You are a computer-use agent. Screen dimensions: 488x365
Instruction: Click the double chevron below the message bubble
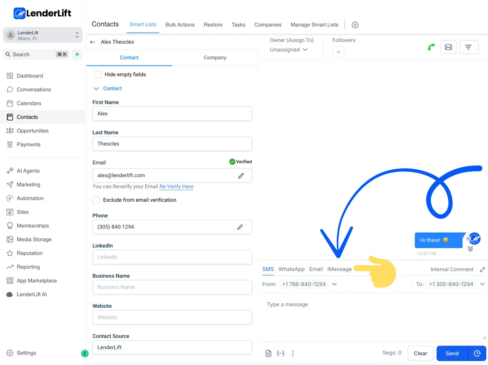[x=471, y=249]
